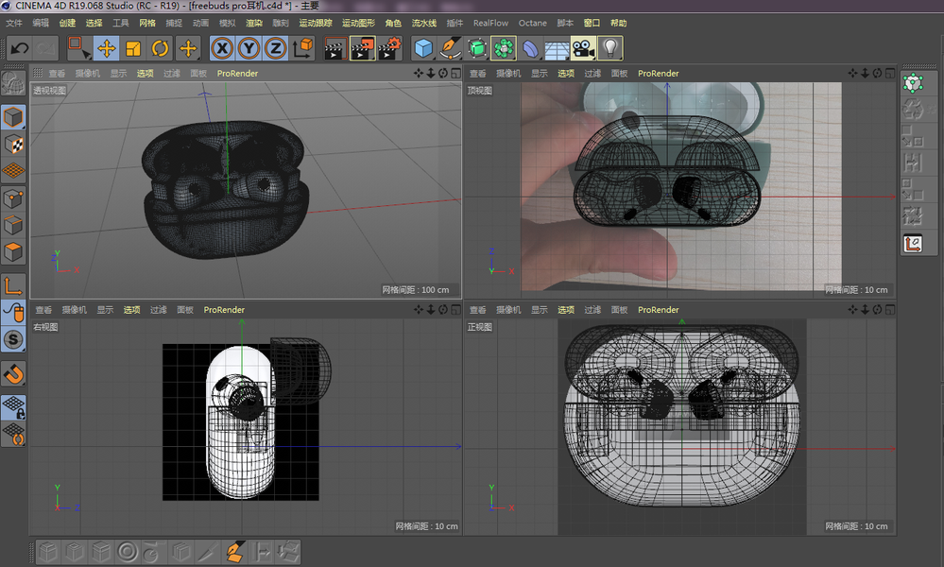Screen dimensions: 944x567
Task: Switch to Texture mode checkered cube
Action: coord(13,144)
